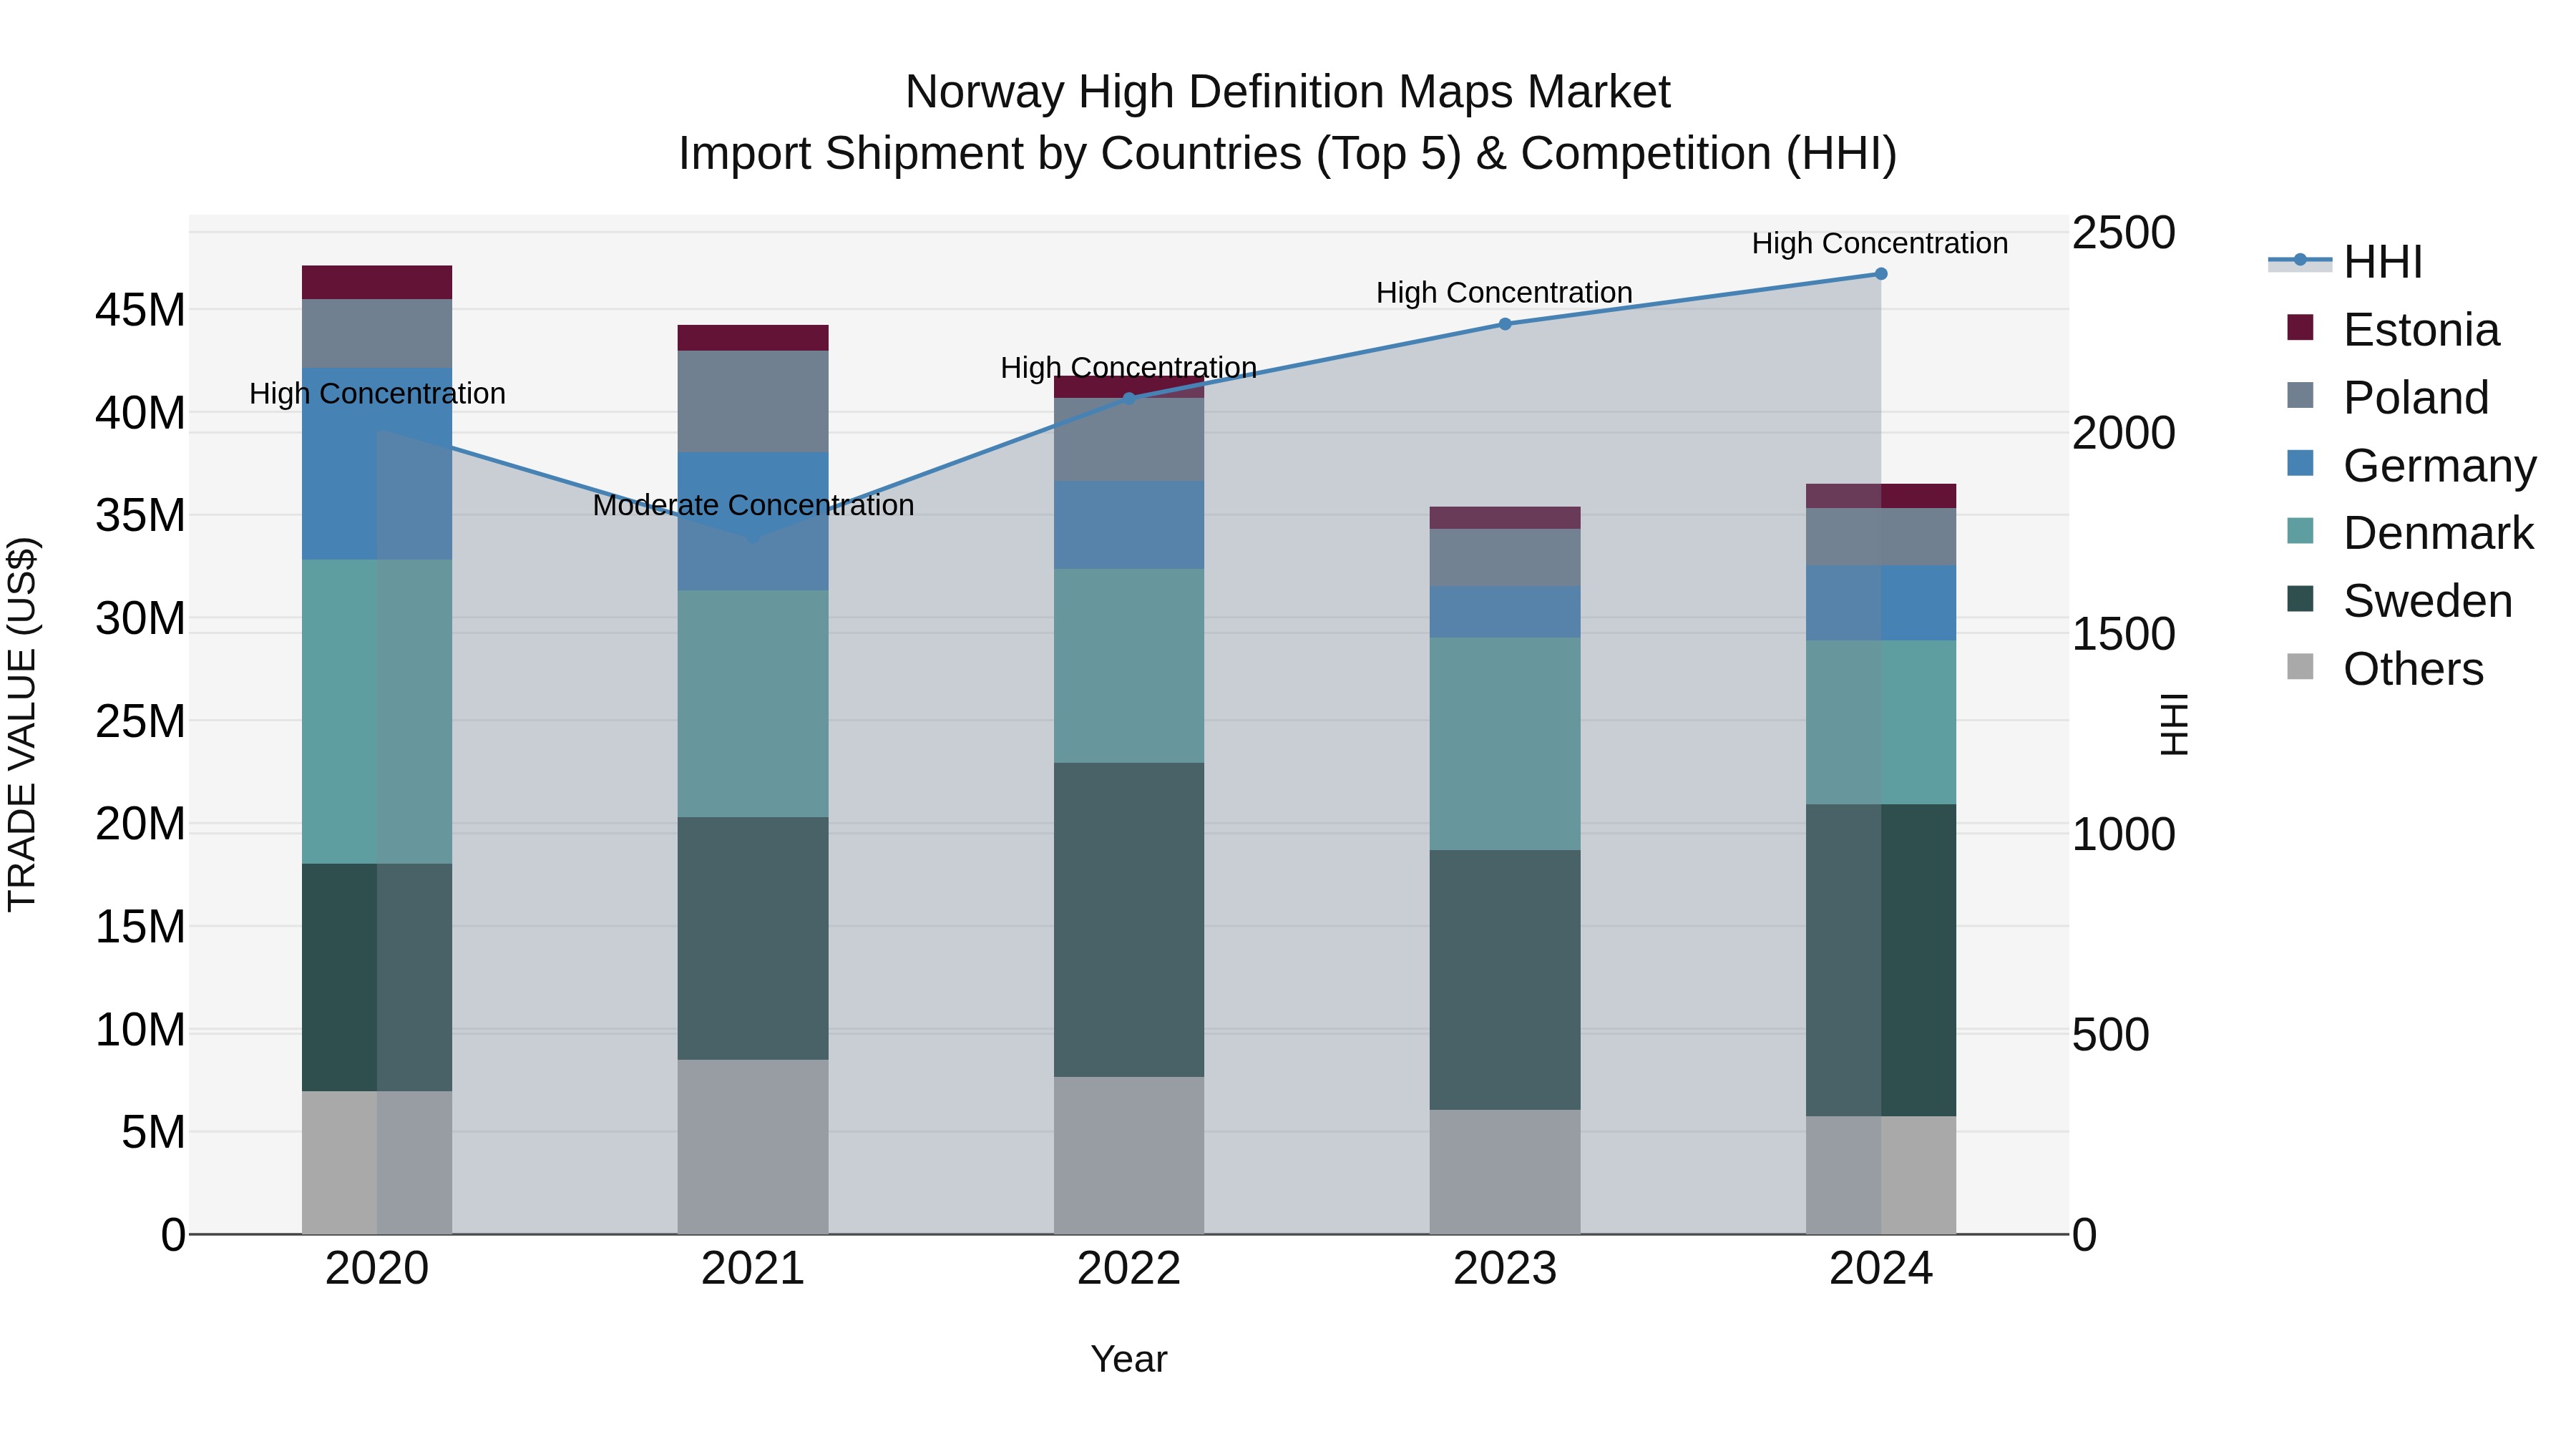Click the '25M' left axis label
This screenshot has width=2576, height=1449.
pyautogui.click(x=140, y=721)
